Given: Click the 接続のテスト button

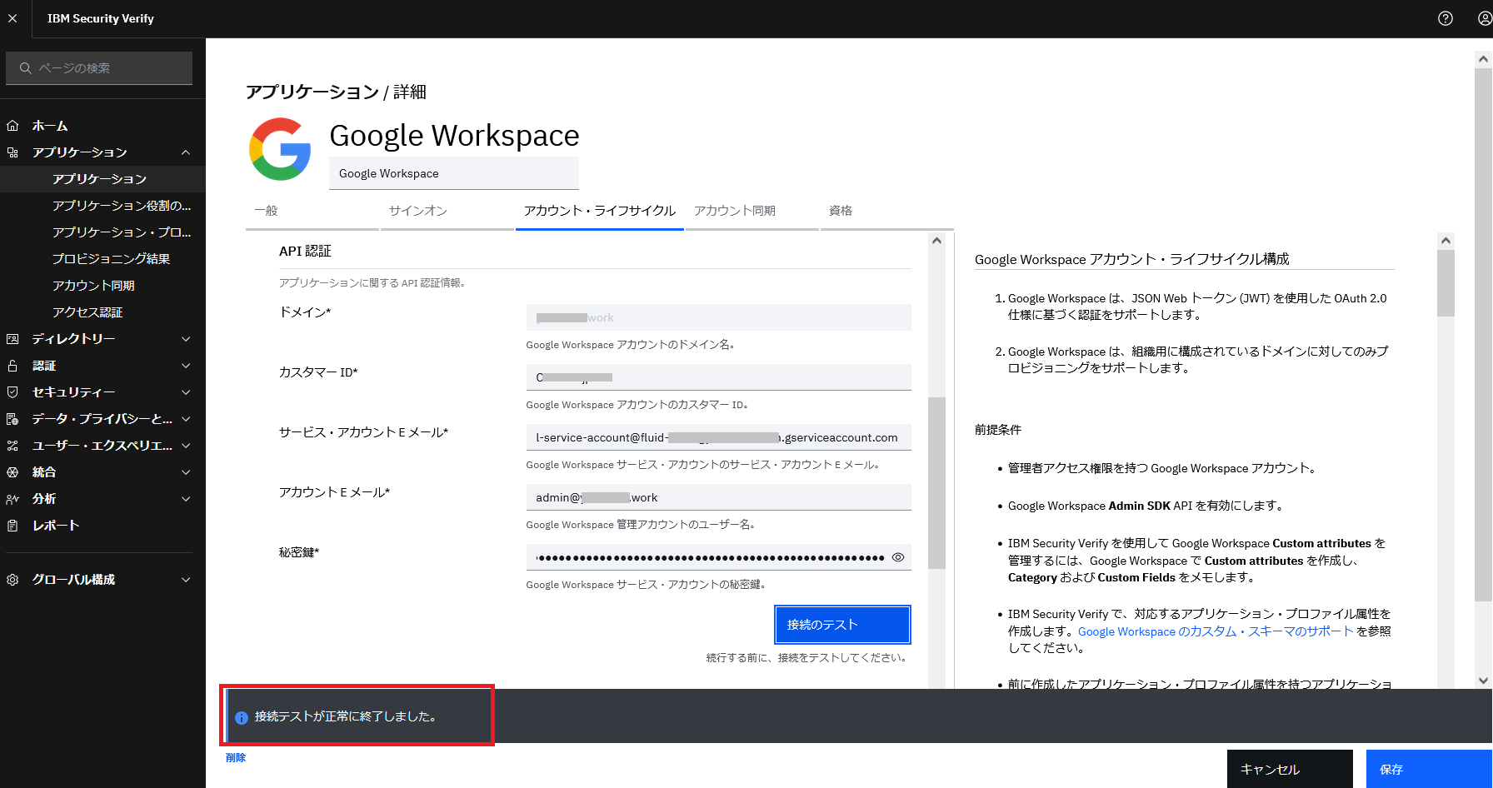Looking at the screenshot, I should click(842, 625).
